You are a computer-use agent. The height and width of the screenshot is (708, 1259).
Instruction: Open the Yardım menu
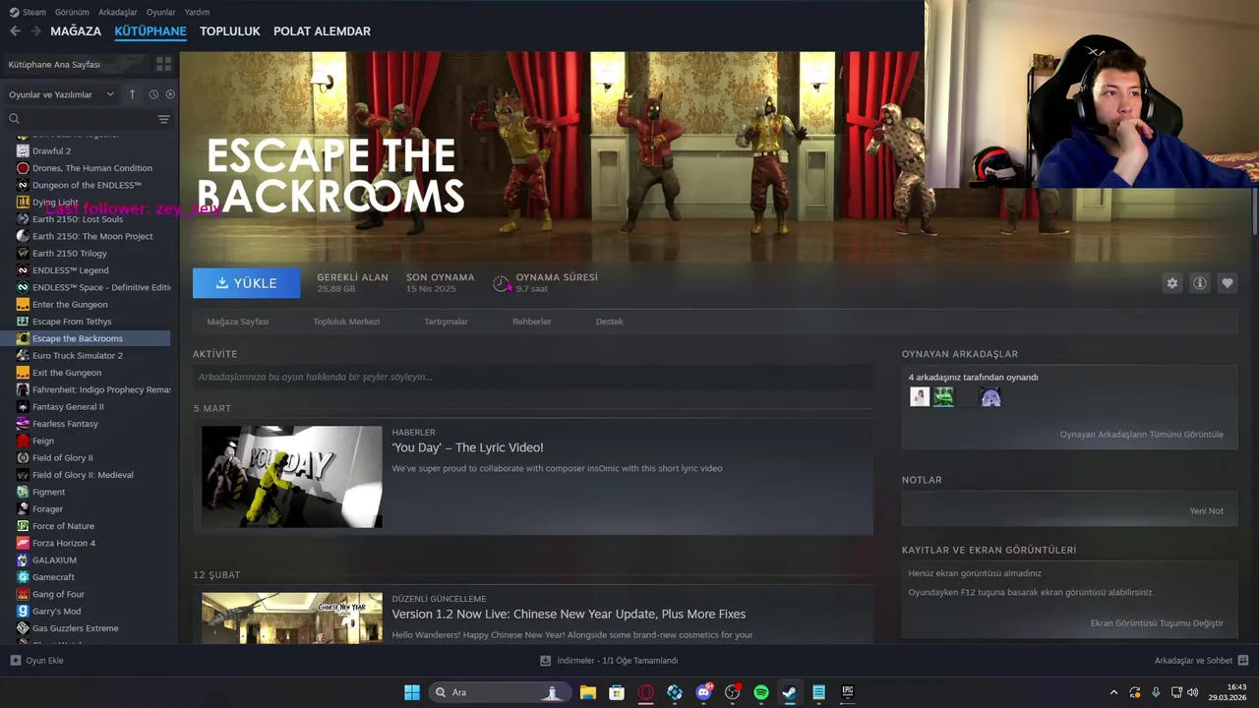[197, 12]
